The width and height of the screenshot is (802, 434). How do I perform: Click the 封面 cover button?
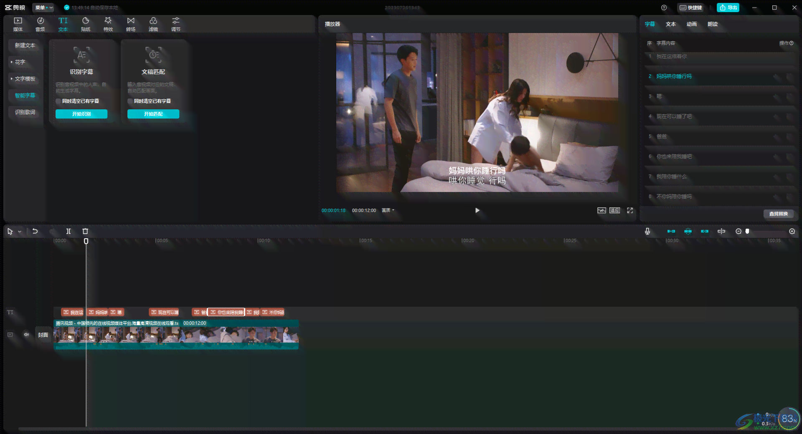(x=43, y=335)
